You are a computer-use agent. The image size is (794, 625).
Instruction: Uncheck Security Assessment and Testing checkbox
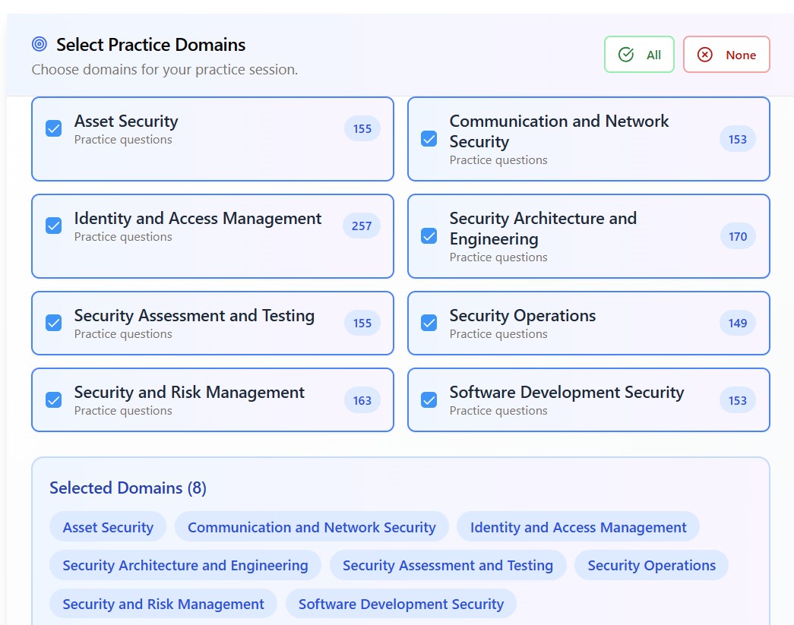(x=54, y=323)
